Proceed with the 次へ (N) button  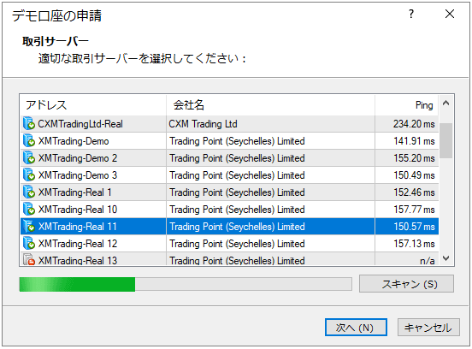point(356,328)
